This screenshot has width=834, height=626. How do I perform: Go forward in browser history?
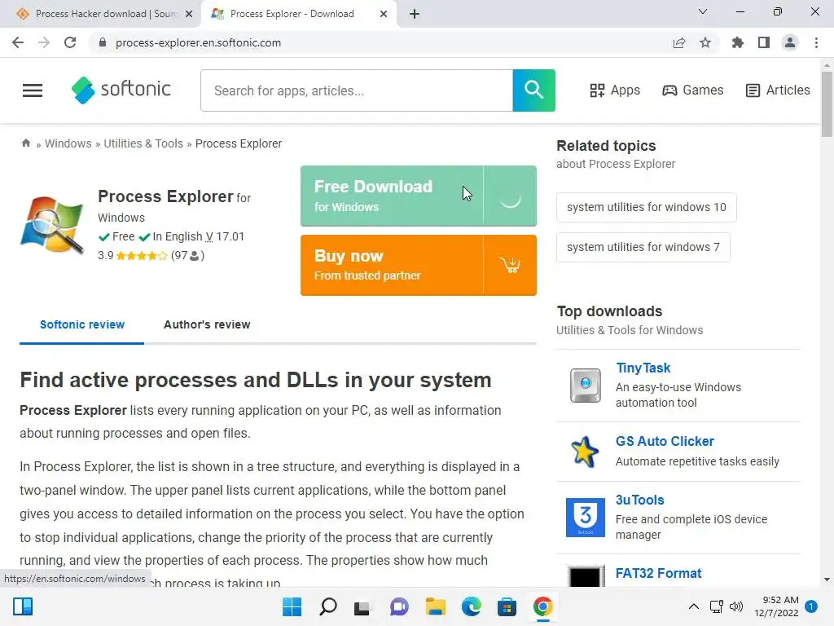(44, 42)
